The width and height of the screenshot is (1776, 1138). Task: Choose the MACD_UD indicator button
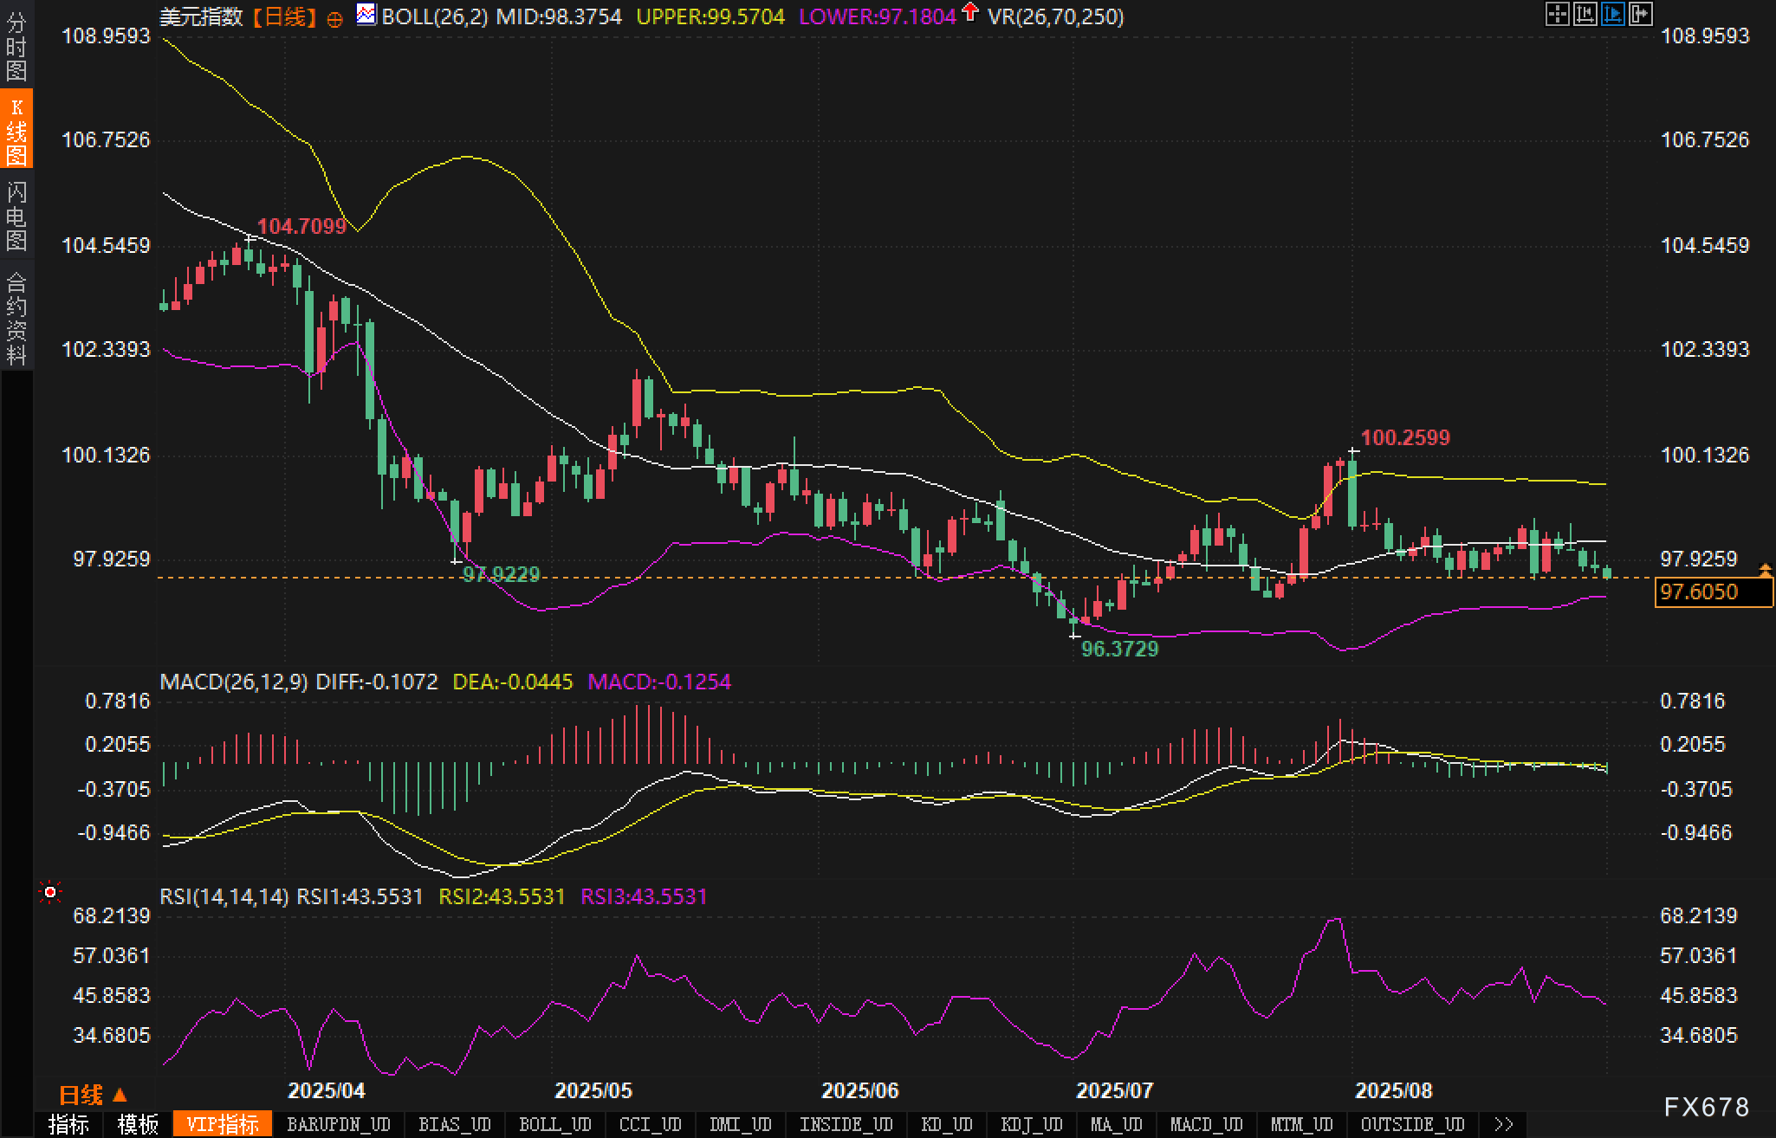[x=1206, y=1124]
